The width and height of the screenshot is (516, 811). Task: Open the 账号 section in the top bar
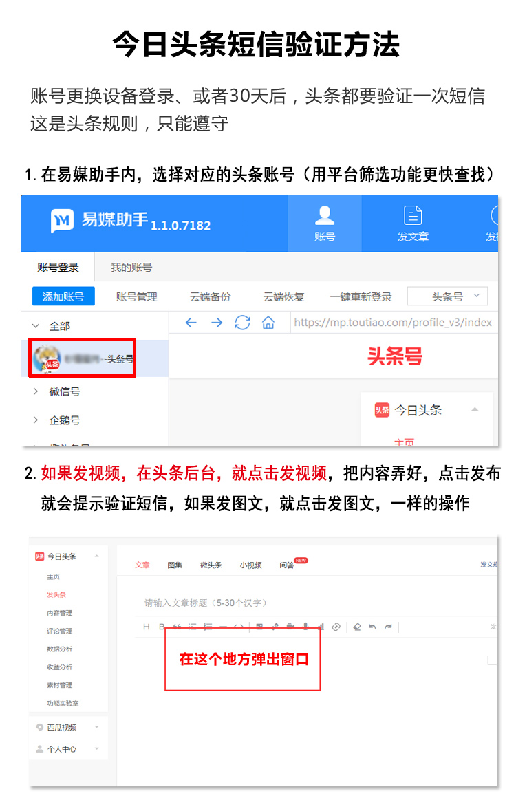[325, 224]
